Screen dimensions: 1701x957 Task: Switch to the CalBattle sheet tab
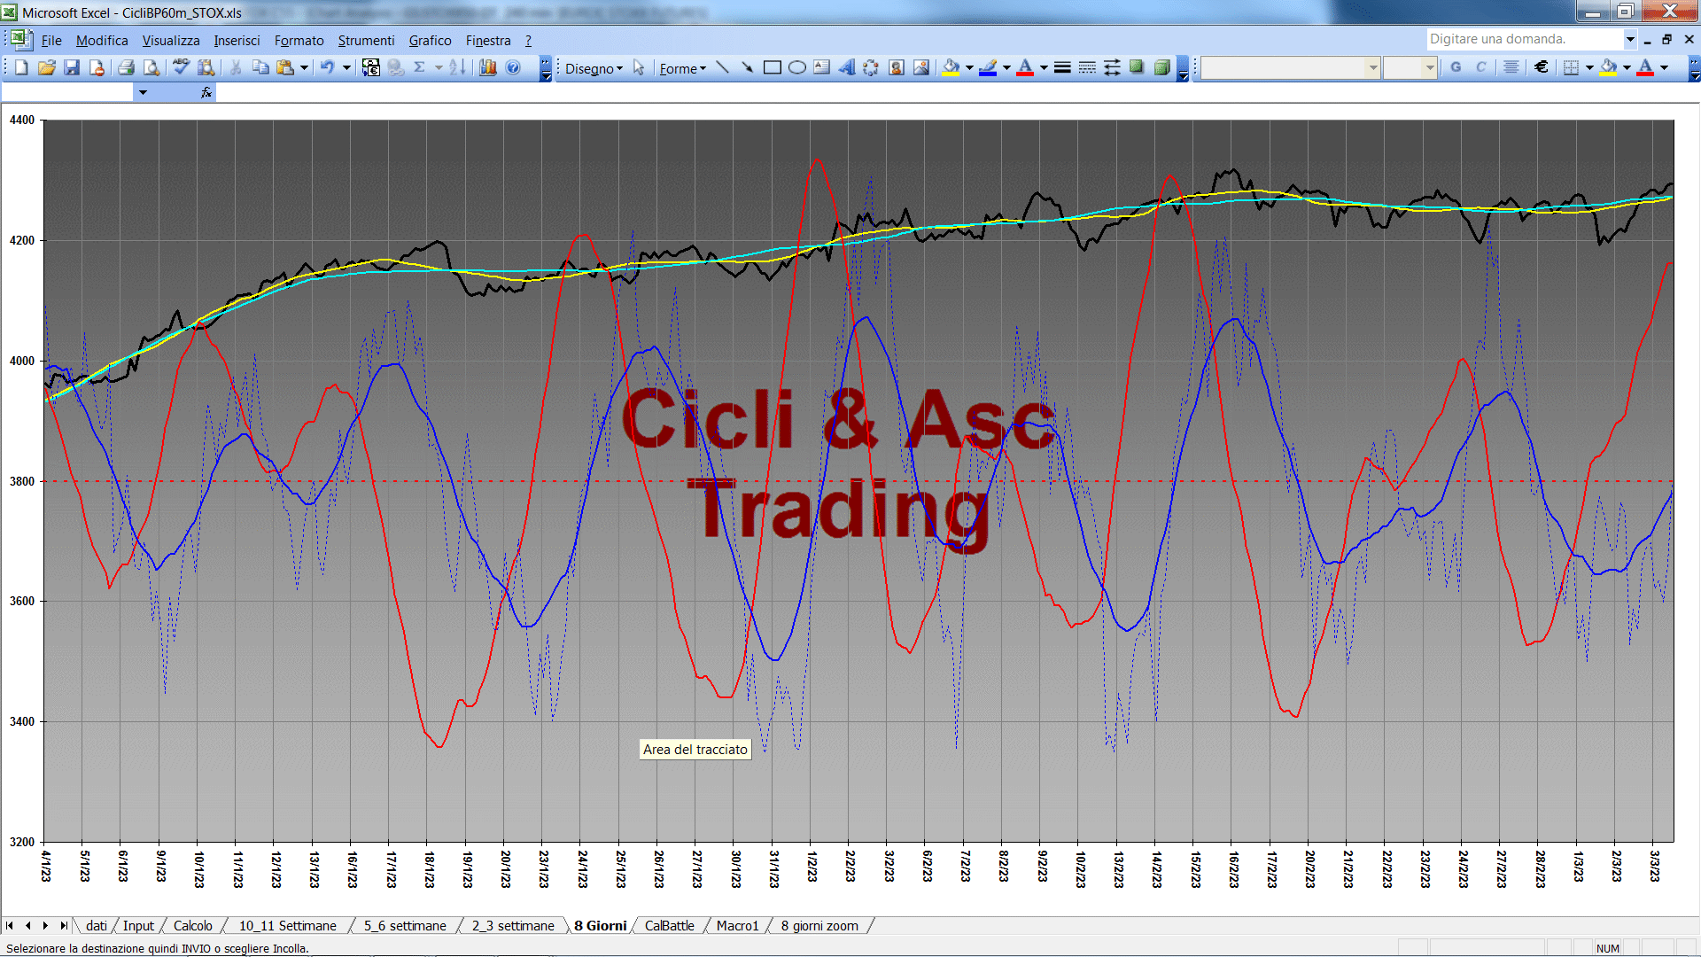click(669, 926)
